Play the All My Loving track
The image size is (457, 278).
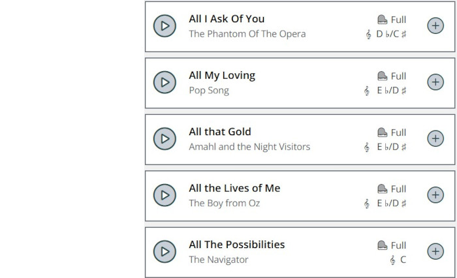[x=165, y=82]
